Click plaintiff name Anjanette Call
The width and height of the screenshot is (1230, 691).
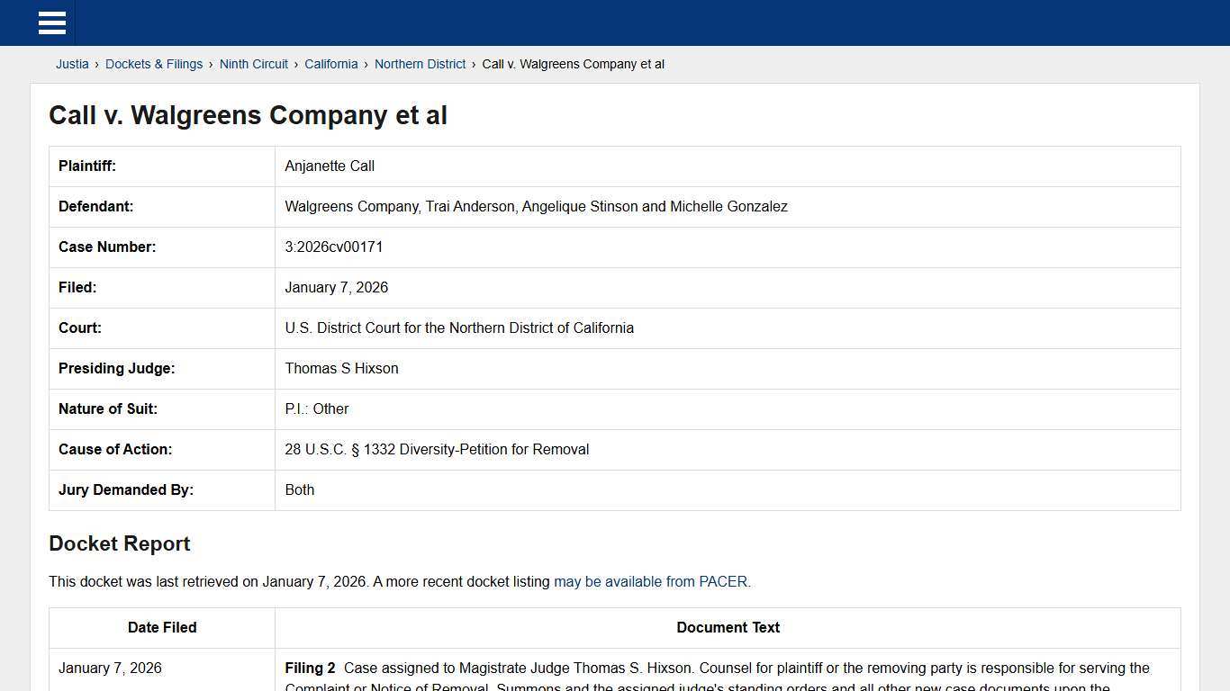click(330, 166)
